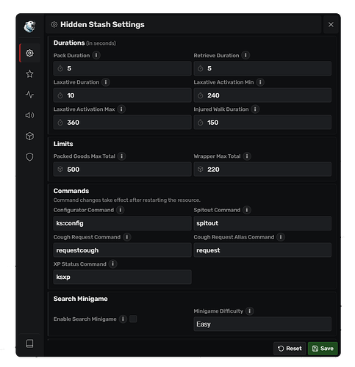The height and width of the screenshot is (367, 355).
Task: Focus the Configurator Command text field
Action: (x=122, y=223)
